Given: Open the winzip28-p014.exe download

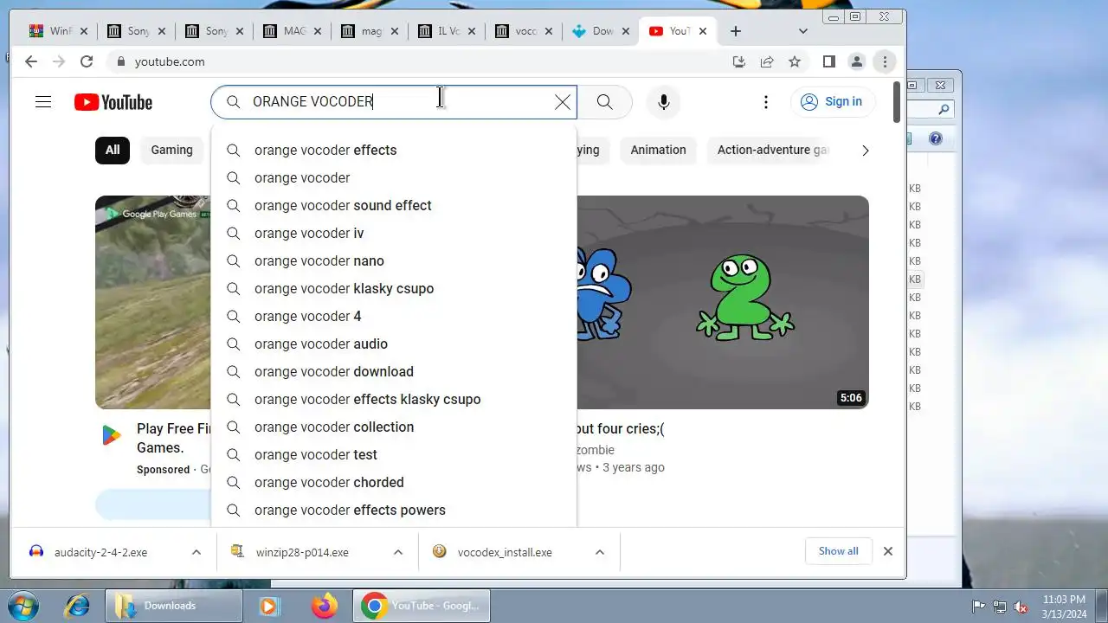Looking at the screenshot, I should [x=302, y=552].
